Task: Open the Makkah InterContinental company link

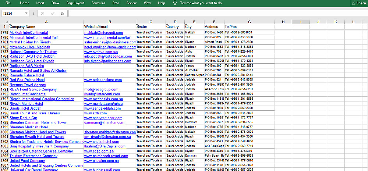Action: pos(28,32)
